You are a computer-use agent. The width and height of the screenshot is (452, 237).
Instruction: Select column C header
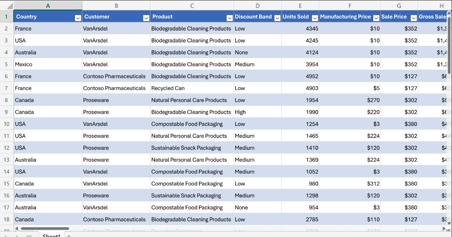click(192, 6)
